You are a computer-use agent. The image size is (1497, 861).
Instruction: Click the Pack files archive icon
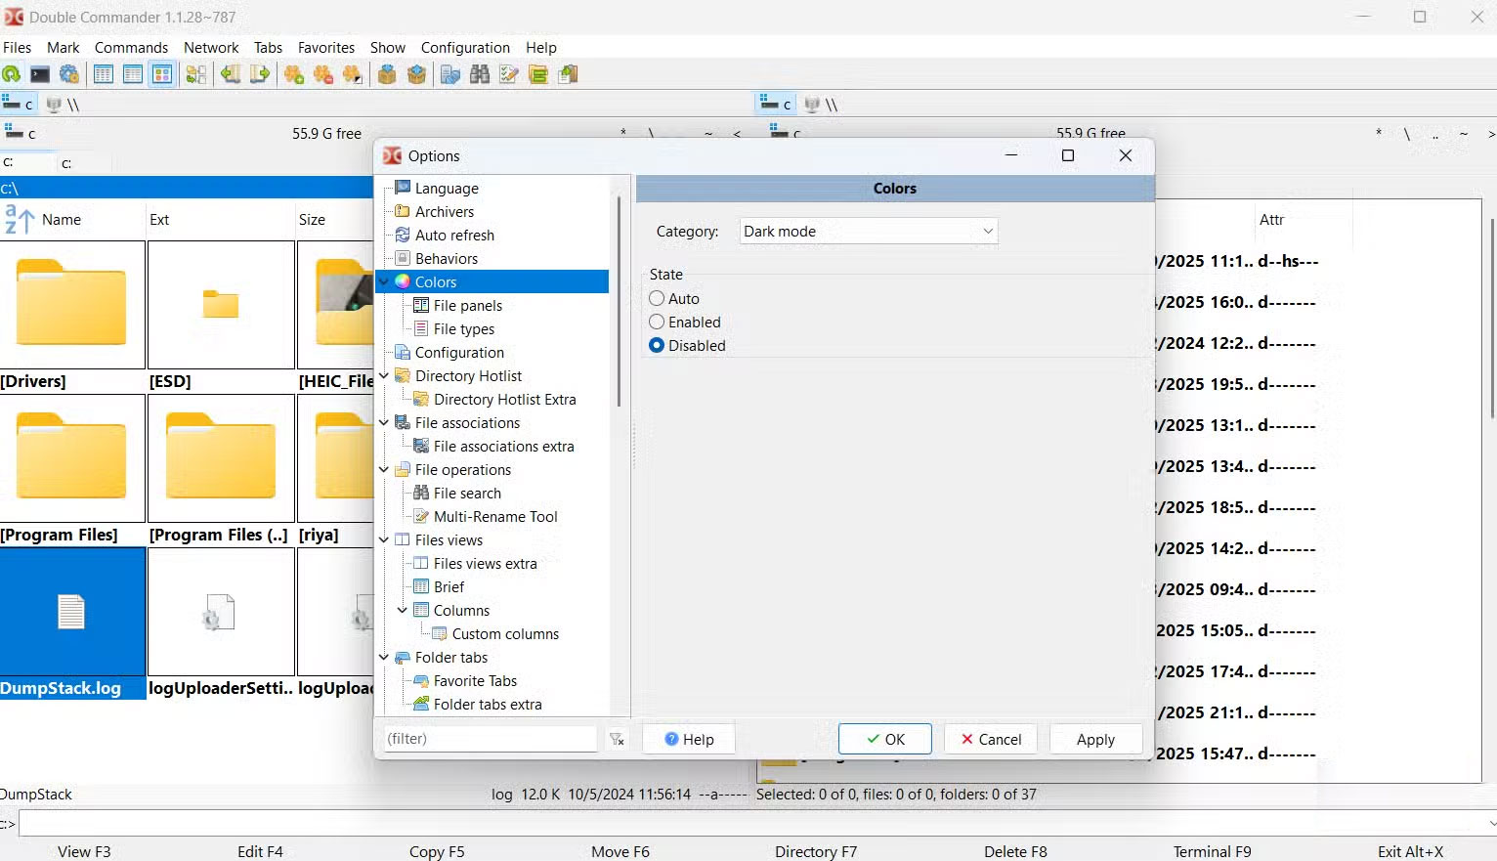coord(387,74)
